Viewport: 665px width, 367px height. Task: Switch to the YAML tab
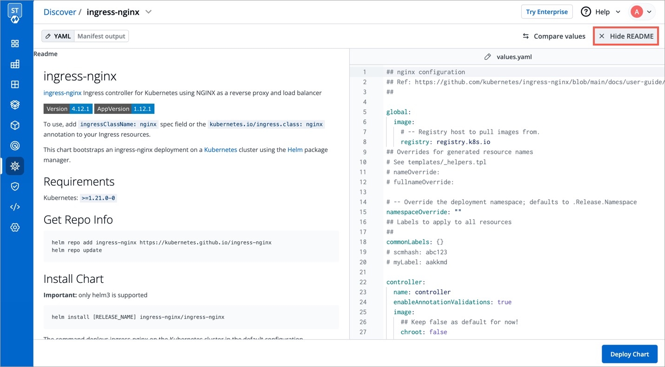(58, 36)
